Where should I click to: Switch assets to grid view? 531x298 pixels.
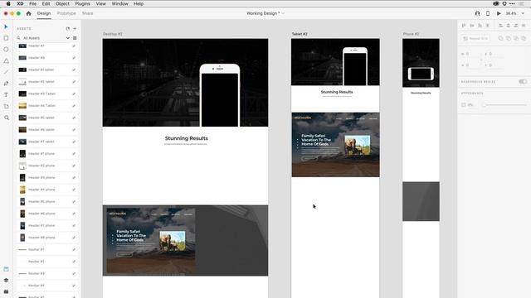click(75, 38)
